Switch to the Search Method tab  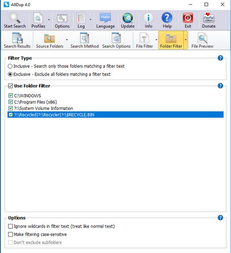point(84,40)
